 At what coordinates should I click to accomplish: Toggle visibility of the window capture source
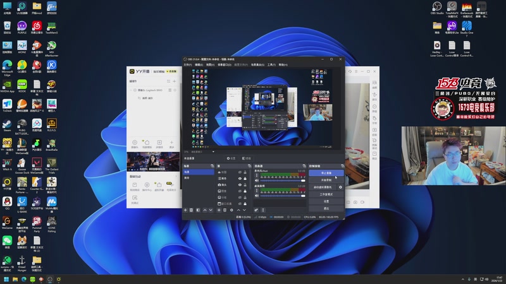pyautogui.click(x=240, y=204)
